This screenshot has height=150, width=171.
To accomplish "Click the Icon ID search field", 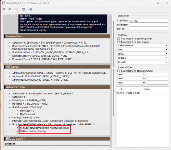I will click(149, 29).
